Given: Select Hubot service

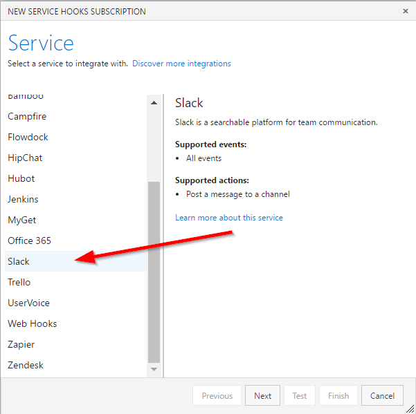Looking at the screenshot, I should coord(75,178).
